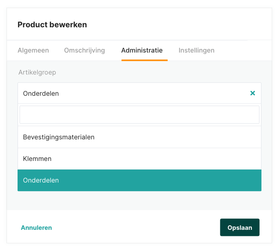Click the Product bewerken dialog title
The image size is (279, 251).
[52, 25]
